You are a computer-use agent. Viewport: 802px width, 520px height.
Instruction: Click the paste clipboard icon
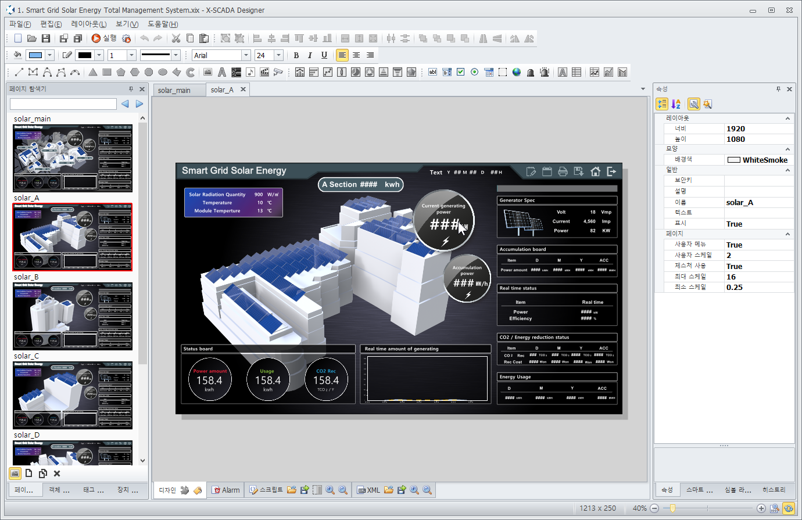204,38
